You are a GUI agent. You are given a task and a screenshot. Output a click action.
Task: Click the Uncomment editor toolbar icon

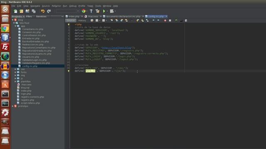point(181,20)
